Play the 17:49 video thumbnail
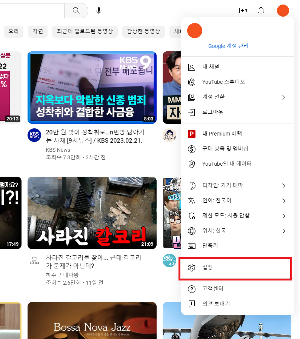This screenshot has width=300, height=339. [x=11, y=213]
